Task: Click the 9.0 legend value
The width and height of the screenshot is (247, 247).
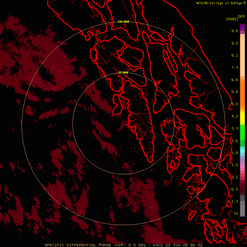Action: coord(235,43)
